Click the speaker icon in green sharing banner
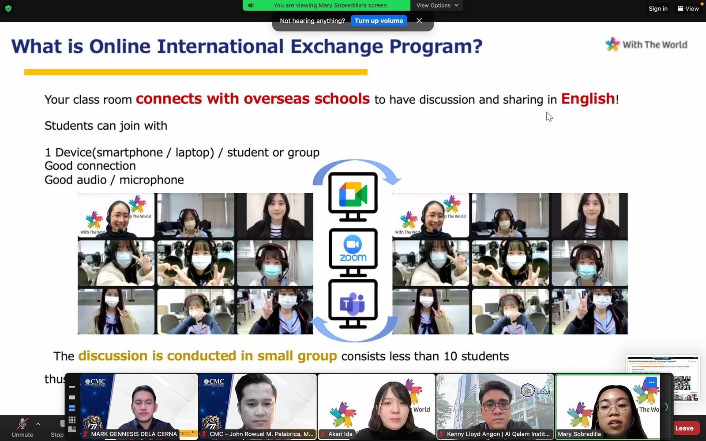The image size is (706, 441). [x=251, y=5]
